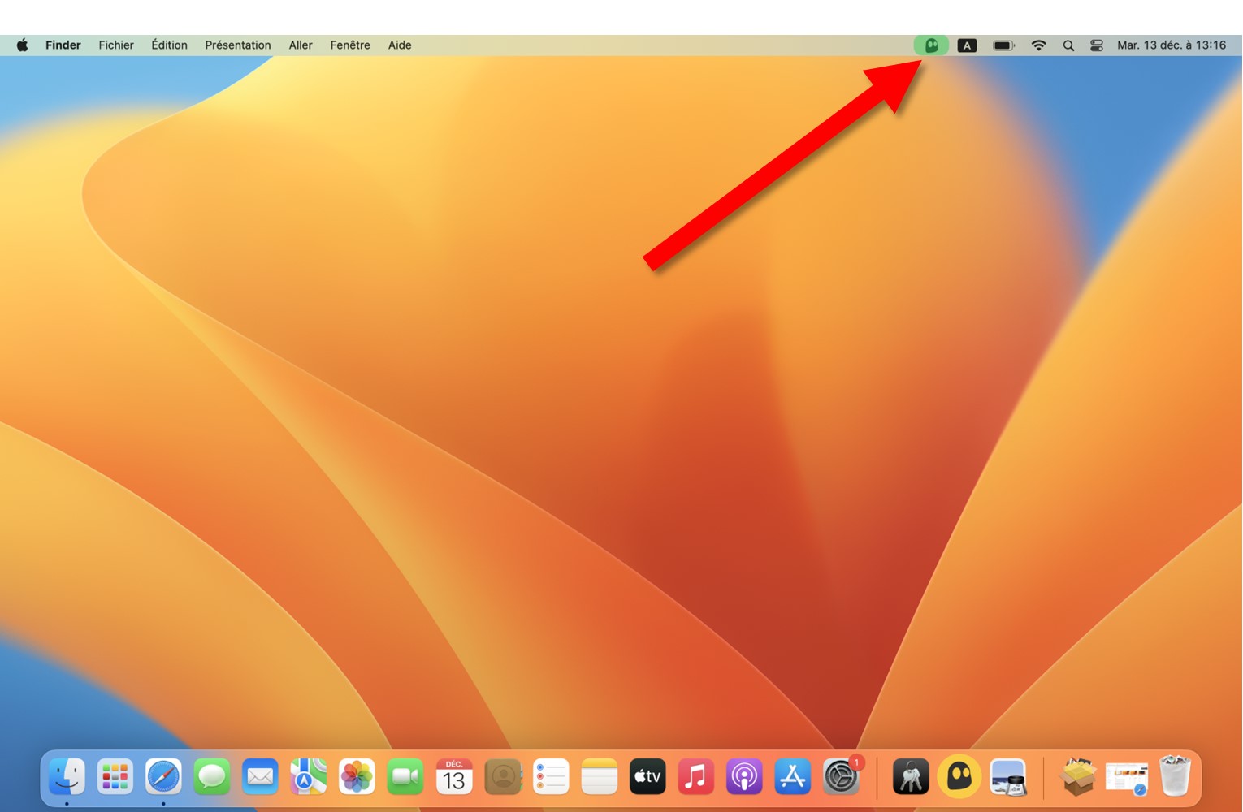Open Calendar showing 13 in the Dock
The height and width of the screenshot is (812, 1243).
[x=454, y=777]
